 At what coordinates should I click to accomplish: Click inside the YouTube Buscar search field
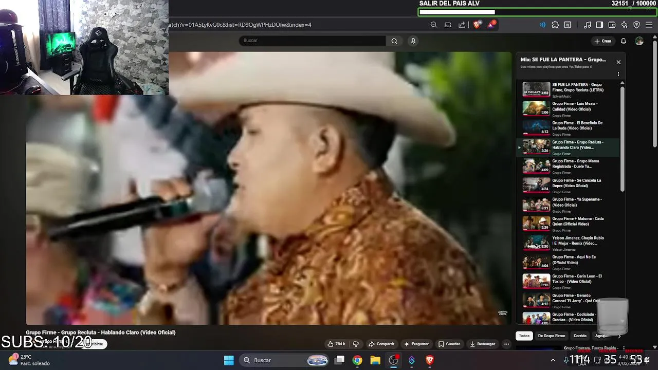(x=313, y=41)
